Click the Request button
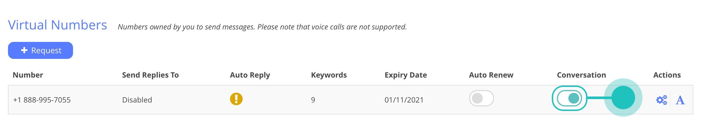This screenshot has height=124, width=703. coord(41,50)
